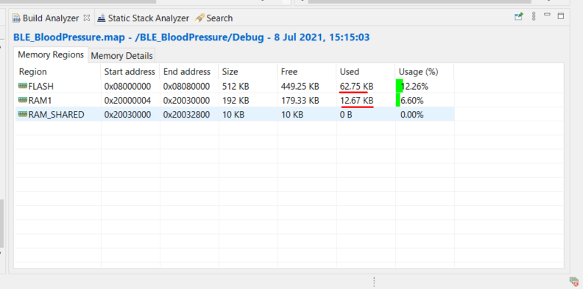583x289 pixels.
Task: Sort by the Size column header
Action: click(x=248, y=71)
